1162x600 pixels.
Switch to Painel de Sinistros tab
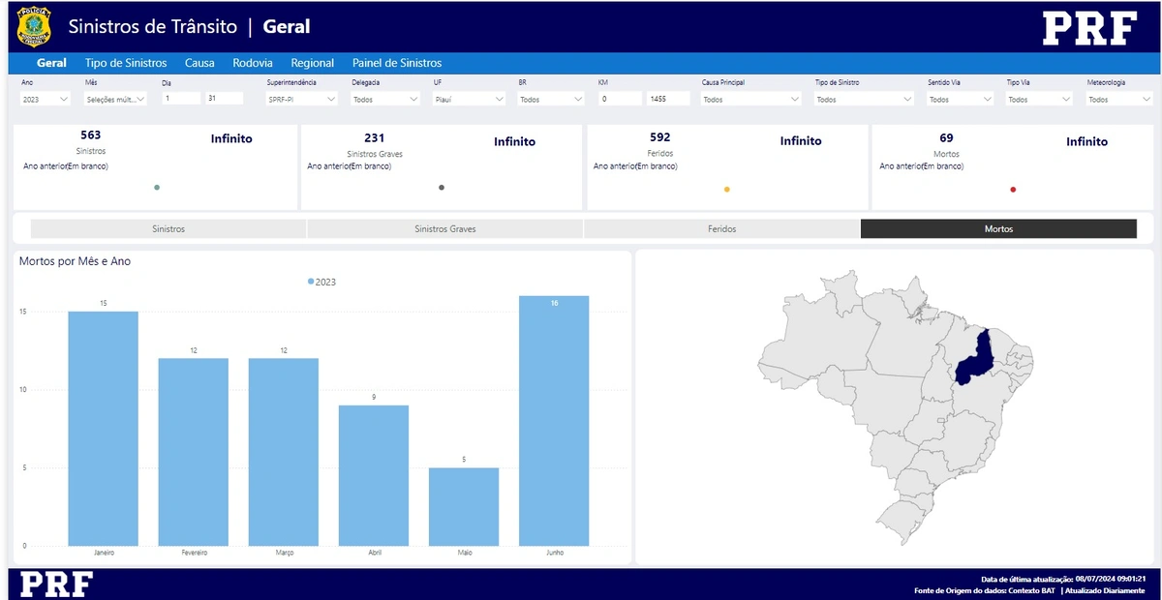pyautogui.click(x=397, y=63)
